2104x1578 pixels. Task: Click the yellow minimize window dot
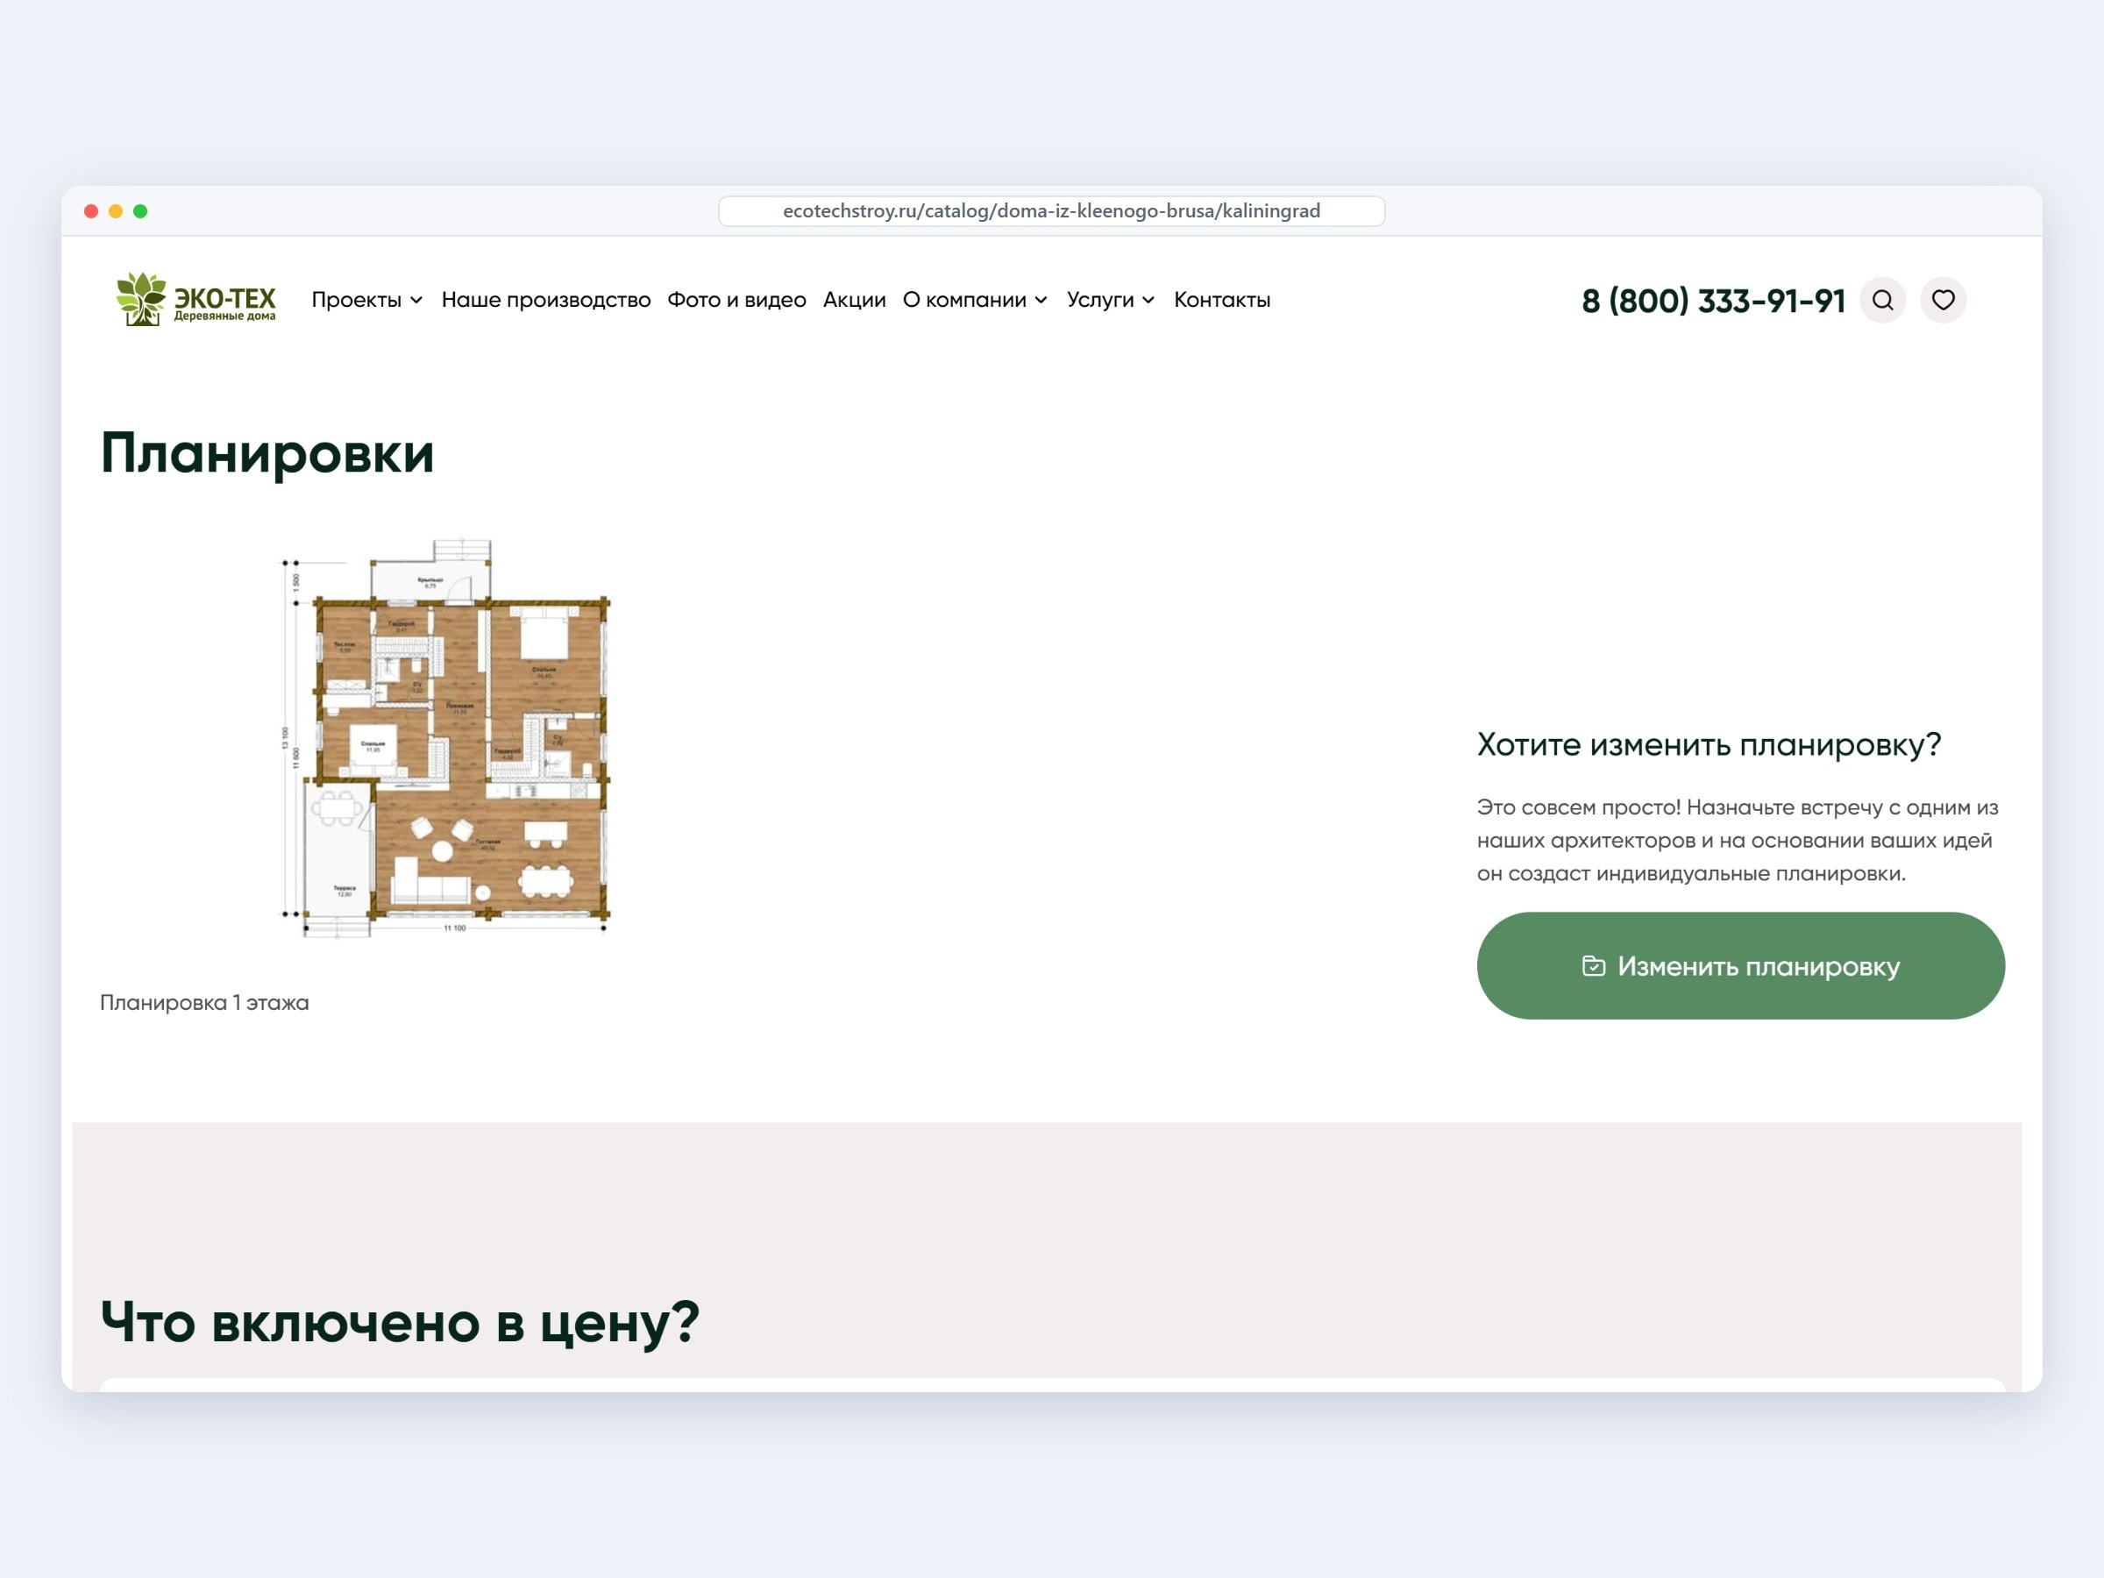(x=116, y=211)
